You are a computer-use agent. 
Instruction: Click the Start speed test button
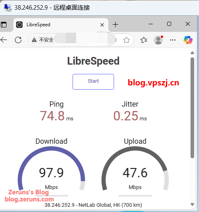pyautogui.click(x=93, y=82)
